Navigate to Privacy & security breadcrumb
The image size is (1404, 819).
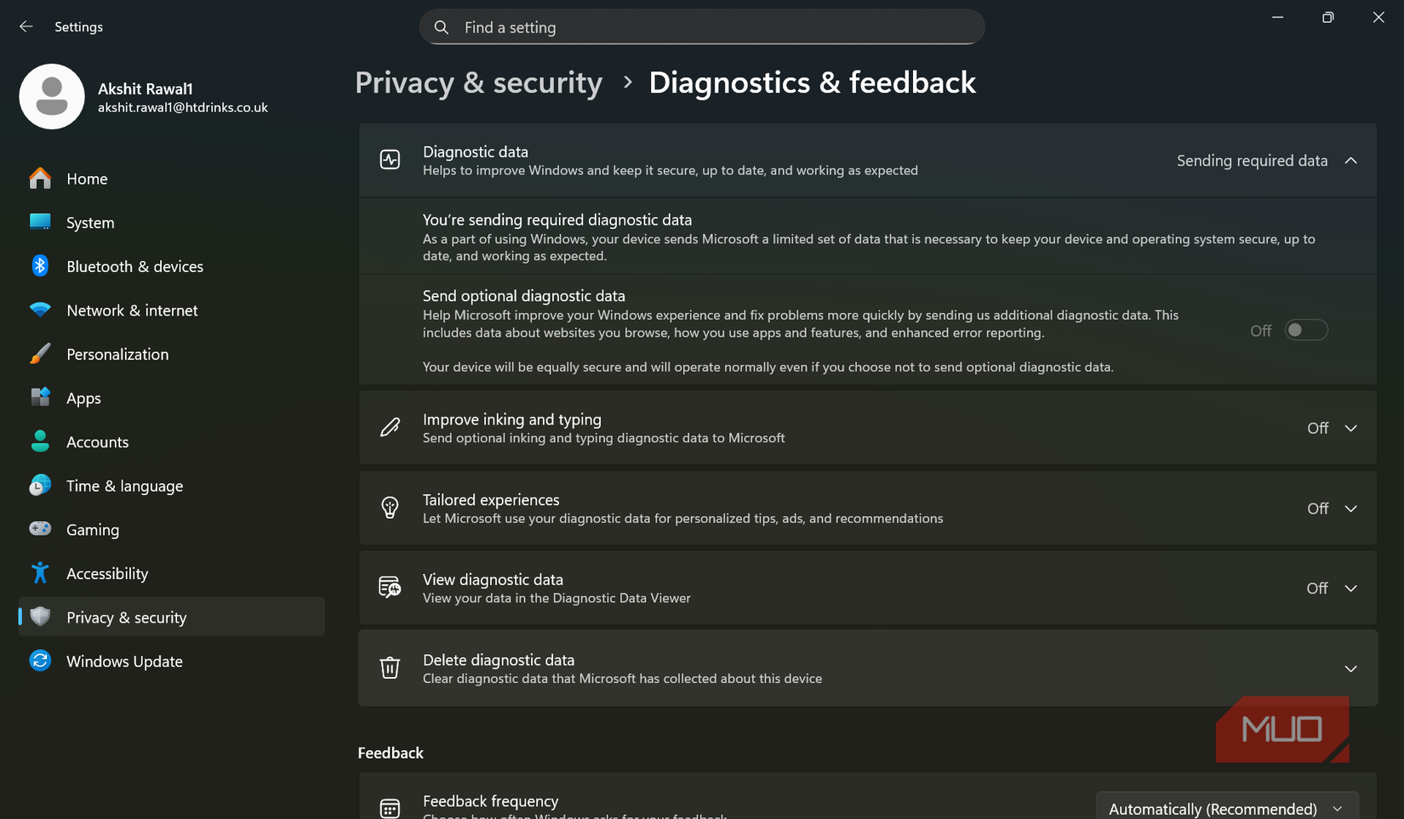478,82
